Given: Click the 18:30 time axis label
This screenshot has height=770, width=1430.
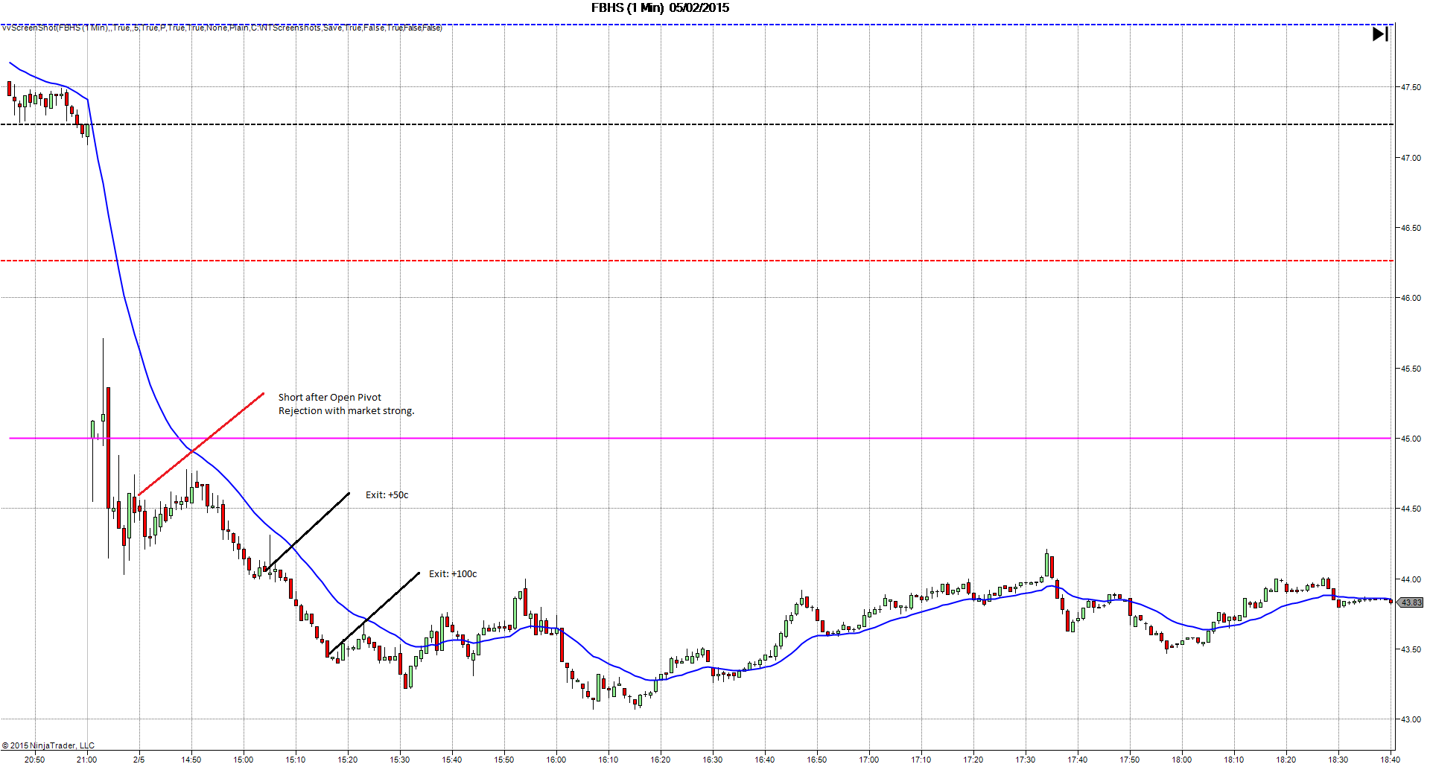Looking at the screenshot, I should pyautogui.click(x=1338, y=760).
